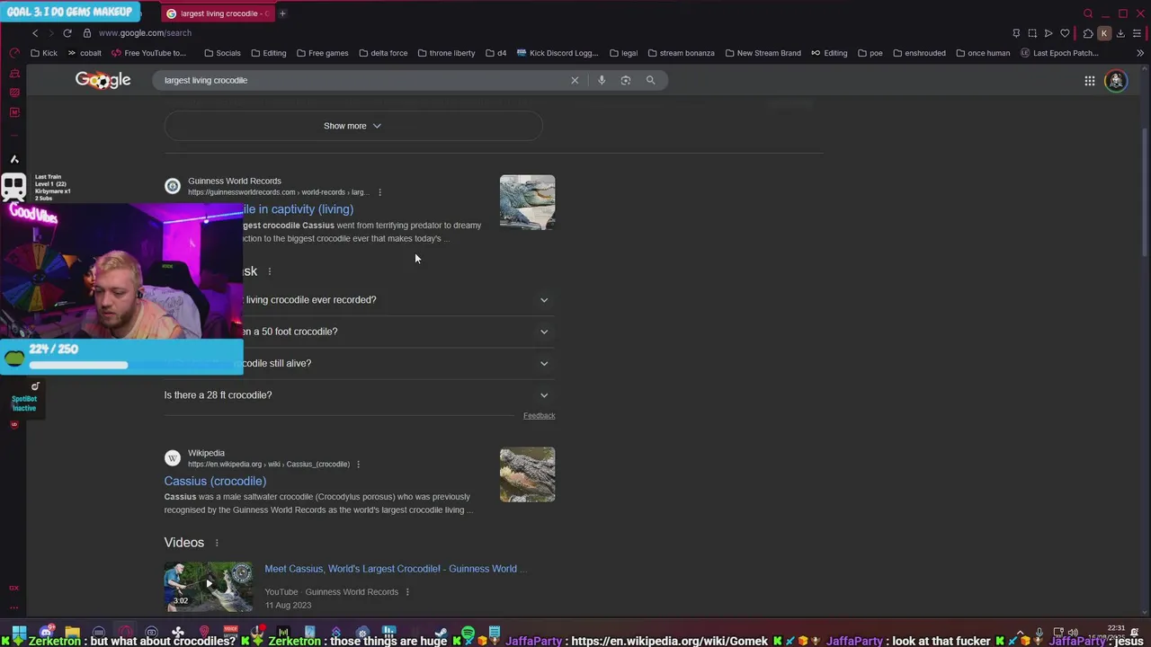Open a new tab with the plus icon
Image resolution: width=1151 pixels, height=647 pixels.
point(282,13)
